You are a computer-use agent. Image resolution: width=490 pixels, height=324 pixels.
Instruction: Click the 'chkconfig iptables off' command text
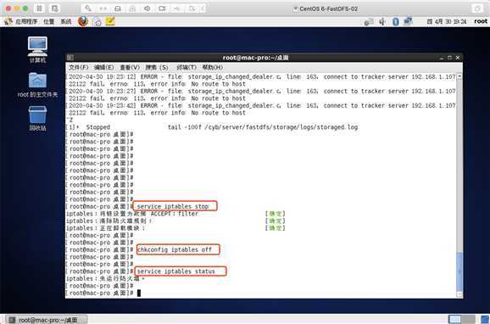coord(175,249)
